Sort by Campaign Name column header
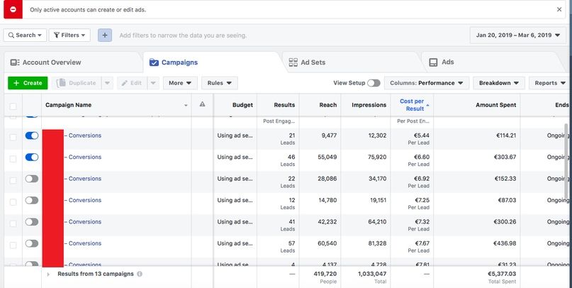This screenshot has width=572, height=288. [x=116, y=105]
